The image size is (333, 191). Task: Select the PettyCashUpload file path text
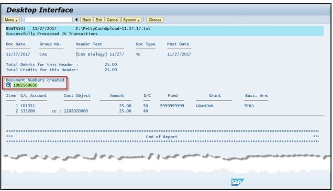(113, 28)
